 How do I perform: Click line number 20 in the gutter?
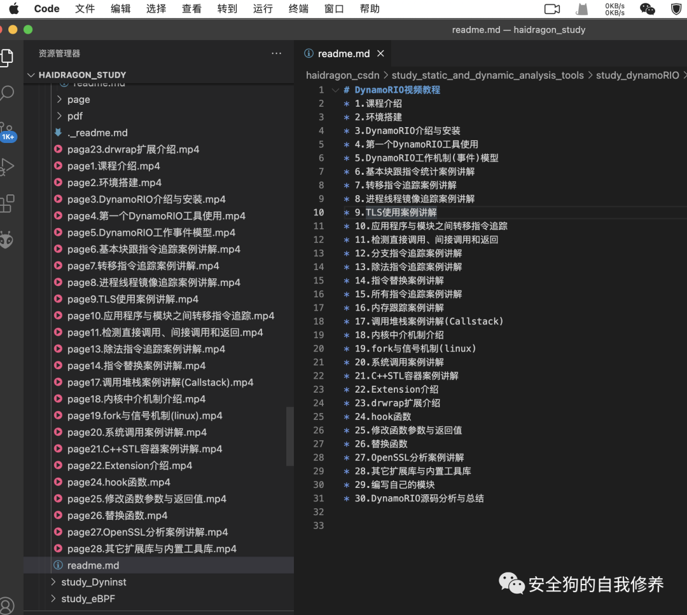[x=319, y=348]
